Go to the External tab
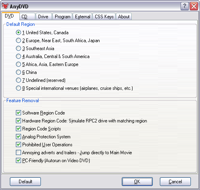The width and height of the screenshot is (200, 190). (x=83, y=17)
